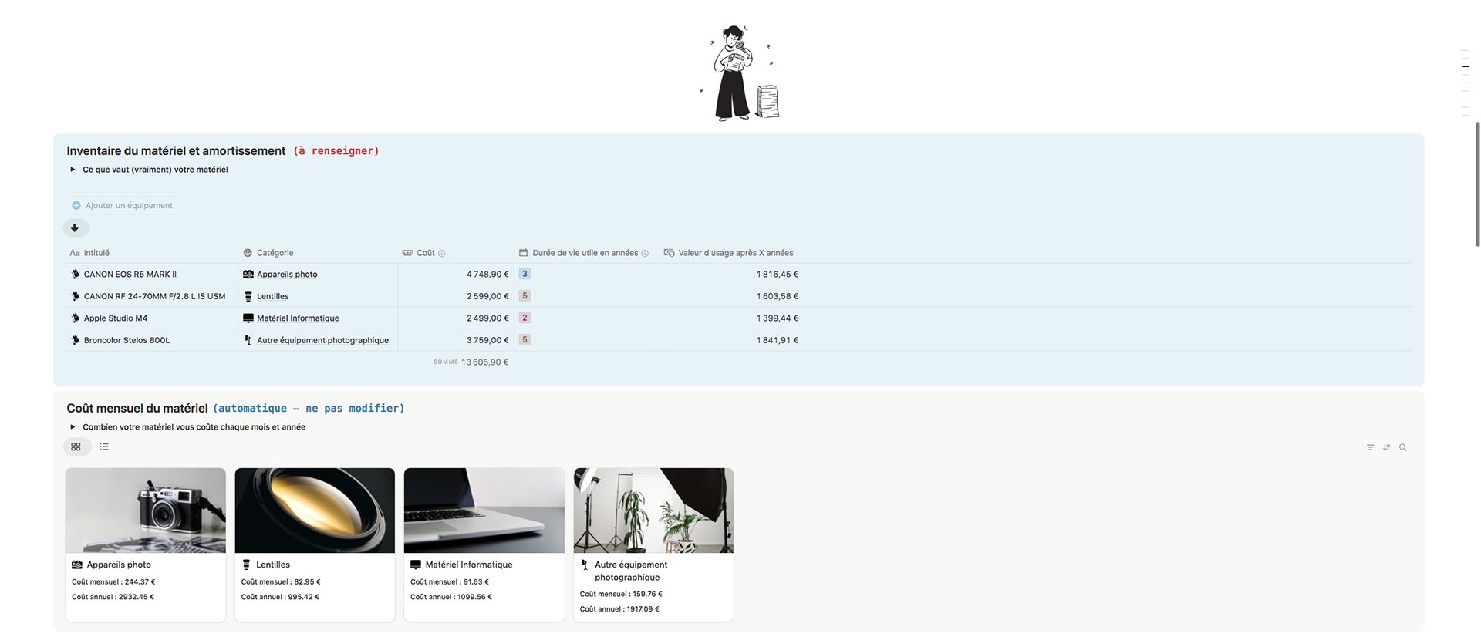Screen dimensions: 1481x637
Task: Open Lentilles lens thumbnail card
Action: (315, 511)
